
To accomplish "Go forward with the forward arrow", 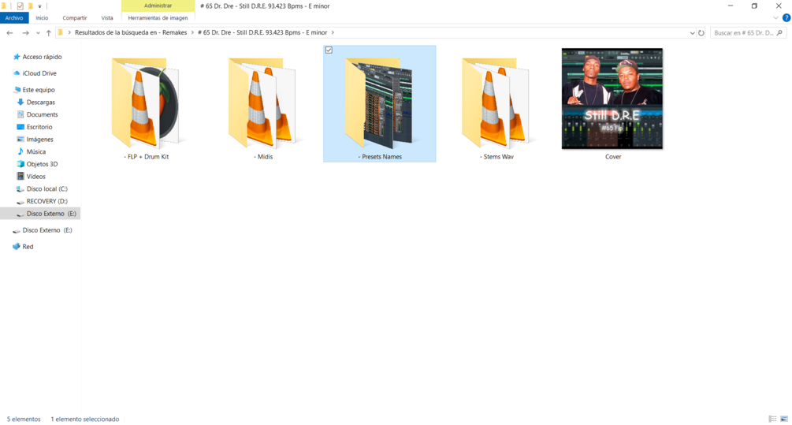I will 25,33.
